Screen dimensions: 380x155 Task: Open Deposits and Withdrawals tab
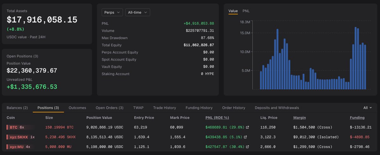click(x=277, y=108)
